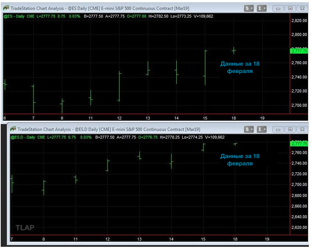Select the 18 price bar in the @ES.D chart
Viewport: 311px width, 249px height.
coord(235,144)
